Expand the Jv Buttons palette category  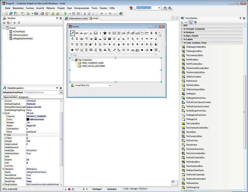coord(182,32)
